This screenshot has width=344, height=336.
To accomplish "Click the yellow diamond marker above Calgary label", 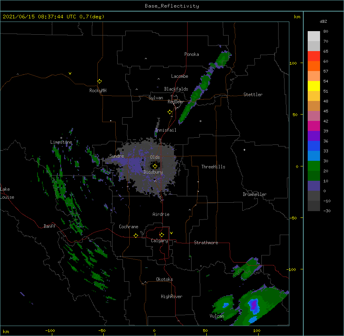I will (x=162, y=235).
